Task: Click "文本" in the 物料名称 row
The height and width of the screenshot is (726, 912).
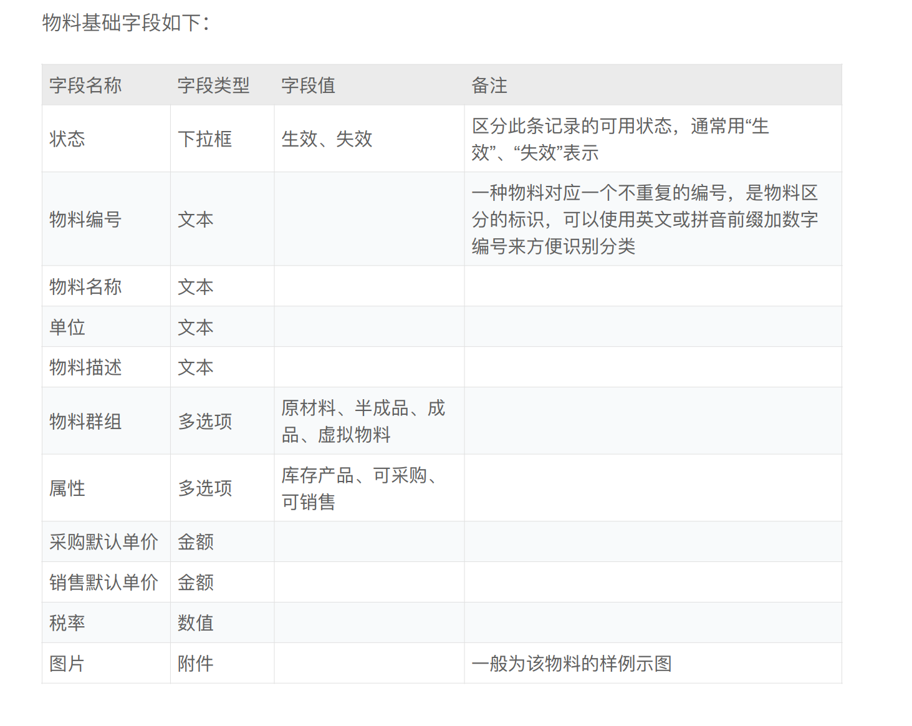Action: point(196,287)
